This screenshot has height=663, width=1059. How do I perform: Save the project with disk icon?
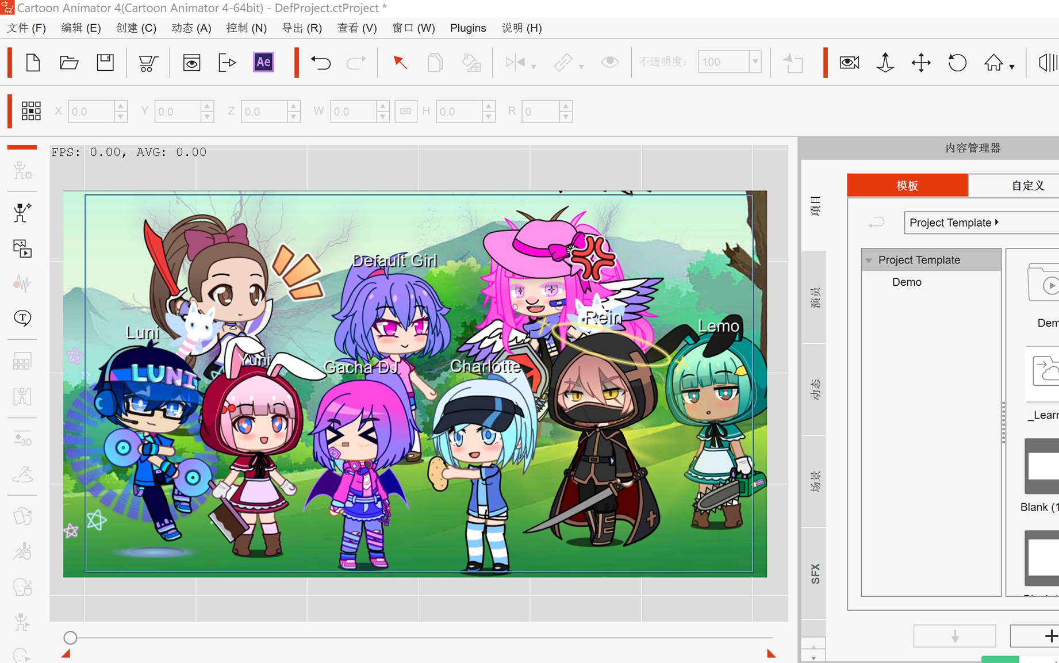(x=105, y=62)
